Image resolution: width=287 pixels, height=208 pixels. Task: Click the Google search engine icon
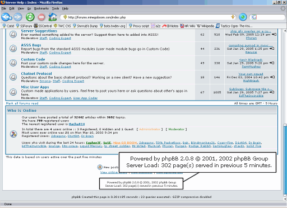(x=254, y=17)
